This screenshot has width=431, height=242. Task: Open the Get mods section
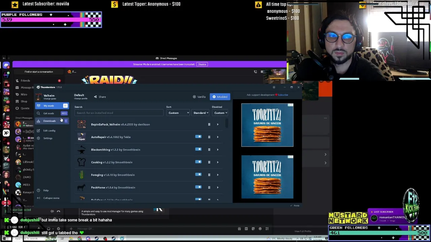pos(52,113)
